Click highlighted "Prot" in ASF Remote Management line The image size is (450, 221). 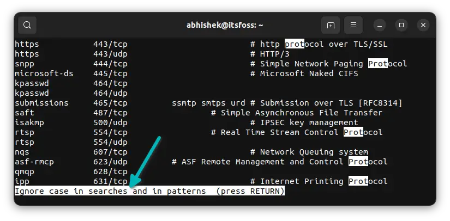(358, 162)
